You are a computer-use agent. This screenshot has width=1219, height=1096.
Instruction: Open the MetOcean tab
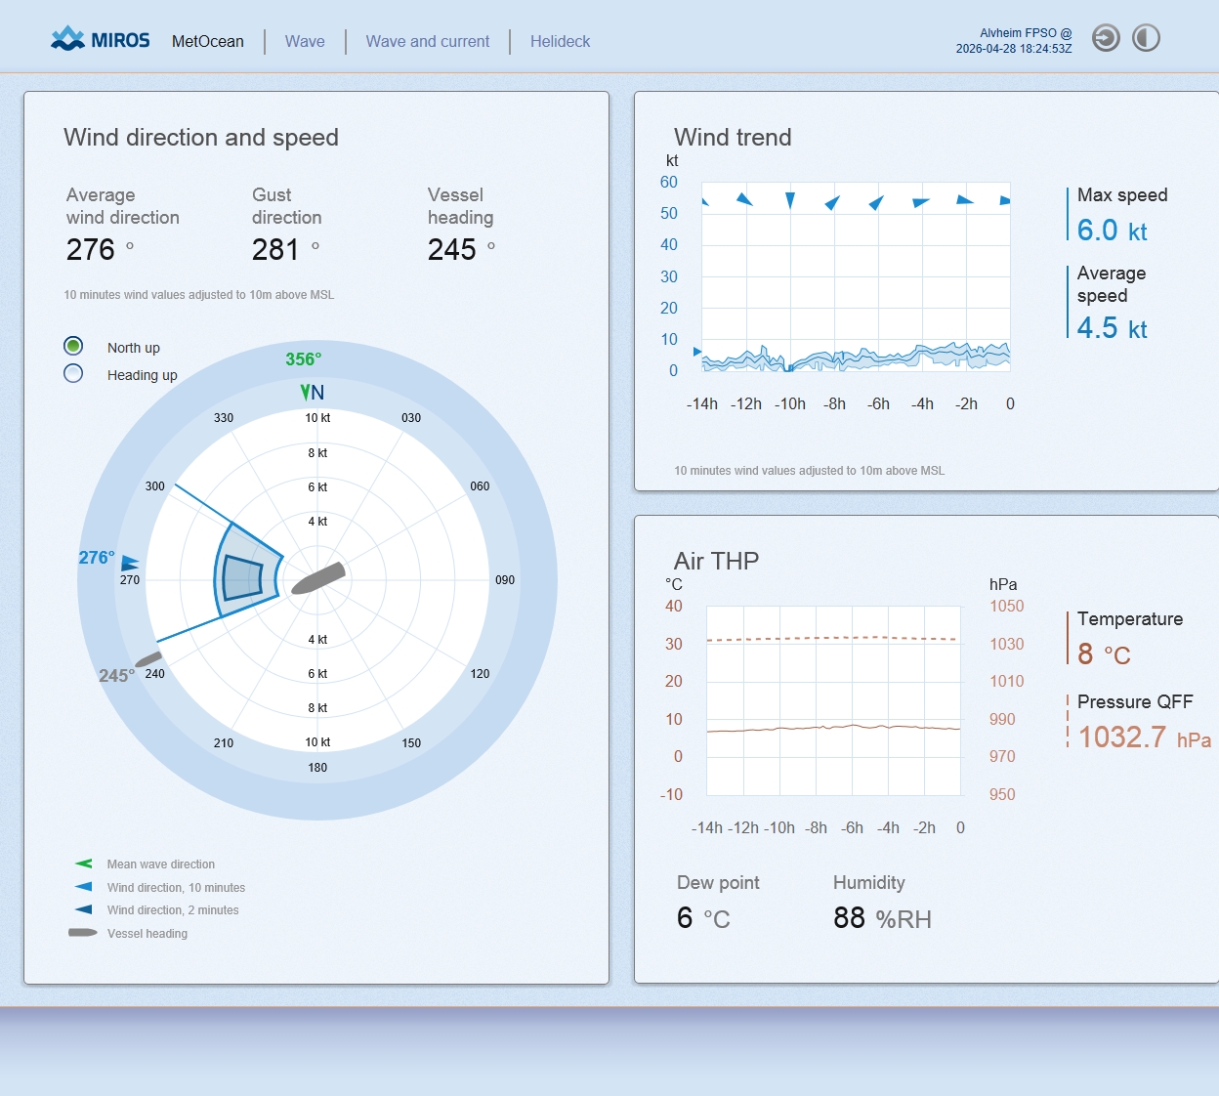click(x=207, y=41)
